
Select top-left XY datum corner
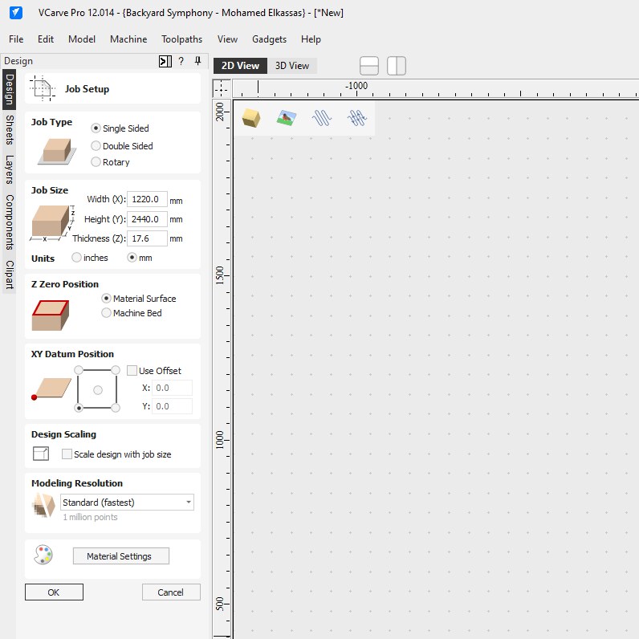coord(79,370)
